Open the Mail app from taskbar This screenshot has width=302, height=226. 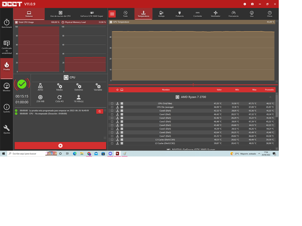click(96, 153)
